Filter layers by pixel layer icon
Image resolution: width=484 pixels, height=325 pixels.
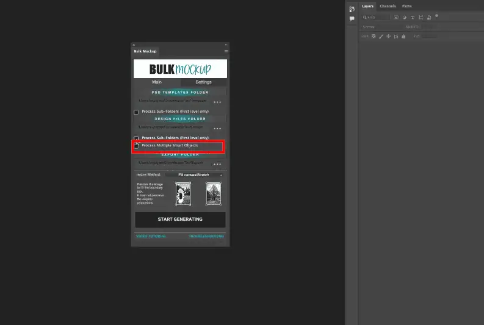[x=396, y=17]
